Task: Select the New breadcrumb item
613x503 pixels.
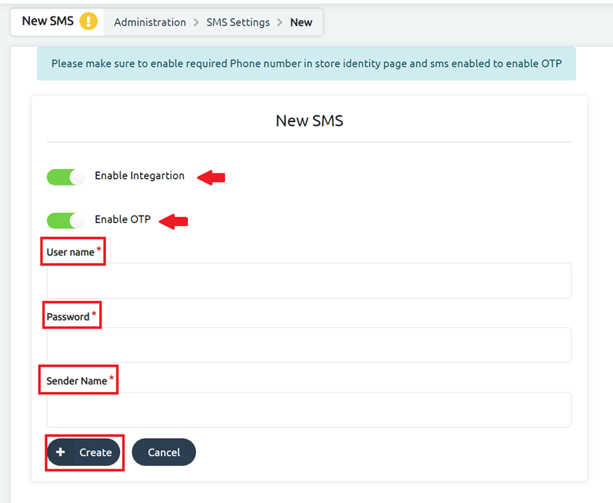Action: click(301, 22)
